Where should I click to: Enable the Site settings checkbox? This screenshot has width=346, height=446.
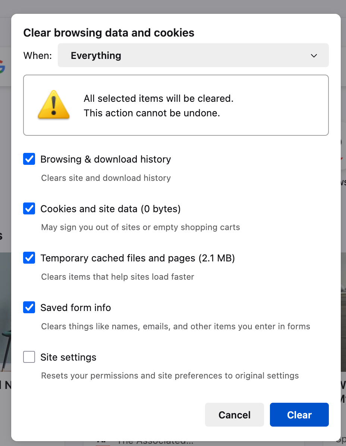click(29, 357)
